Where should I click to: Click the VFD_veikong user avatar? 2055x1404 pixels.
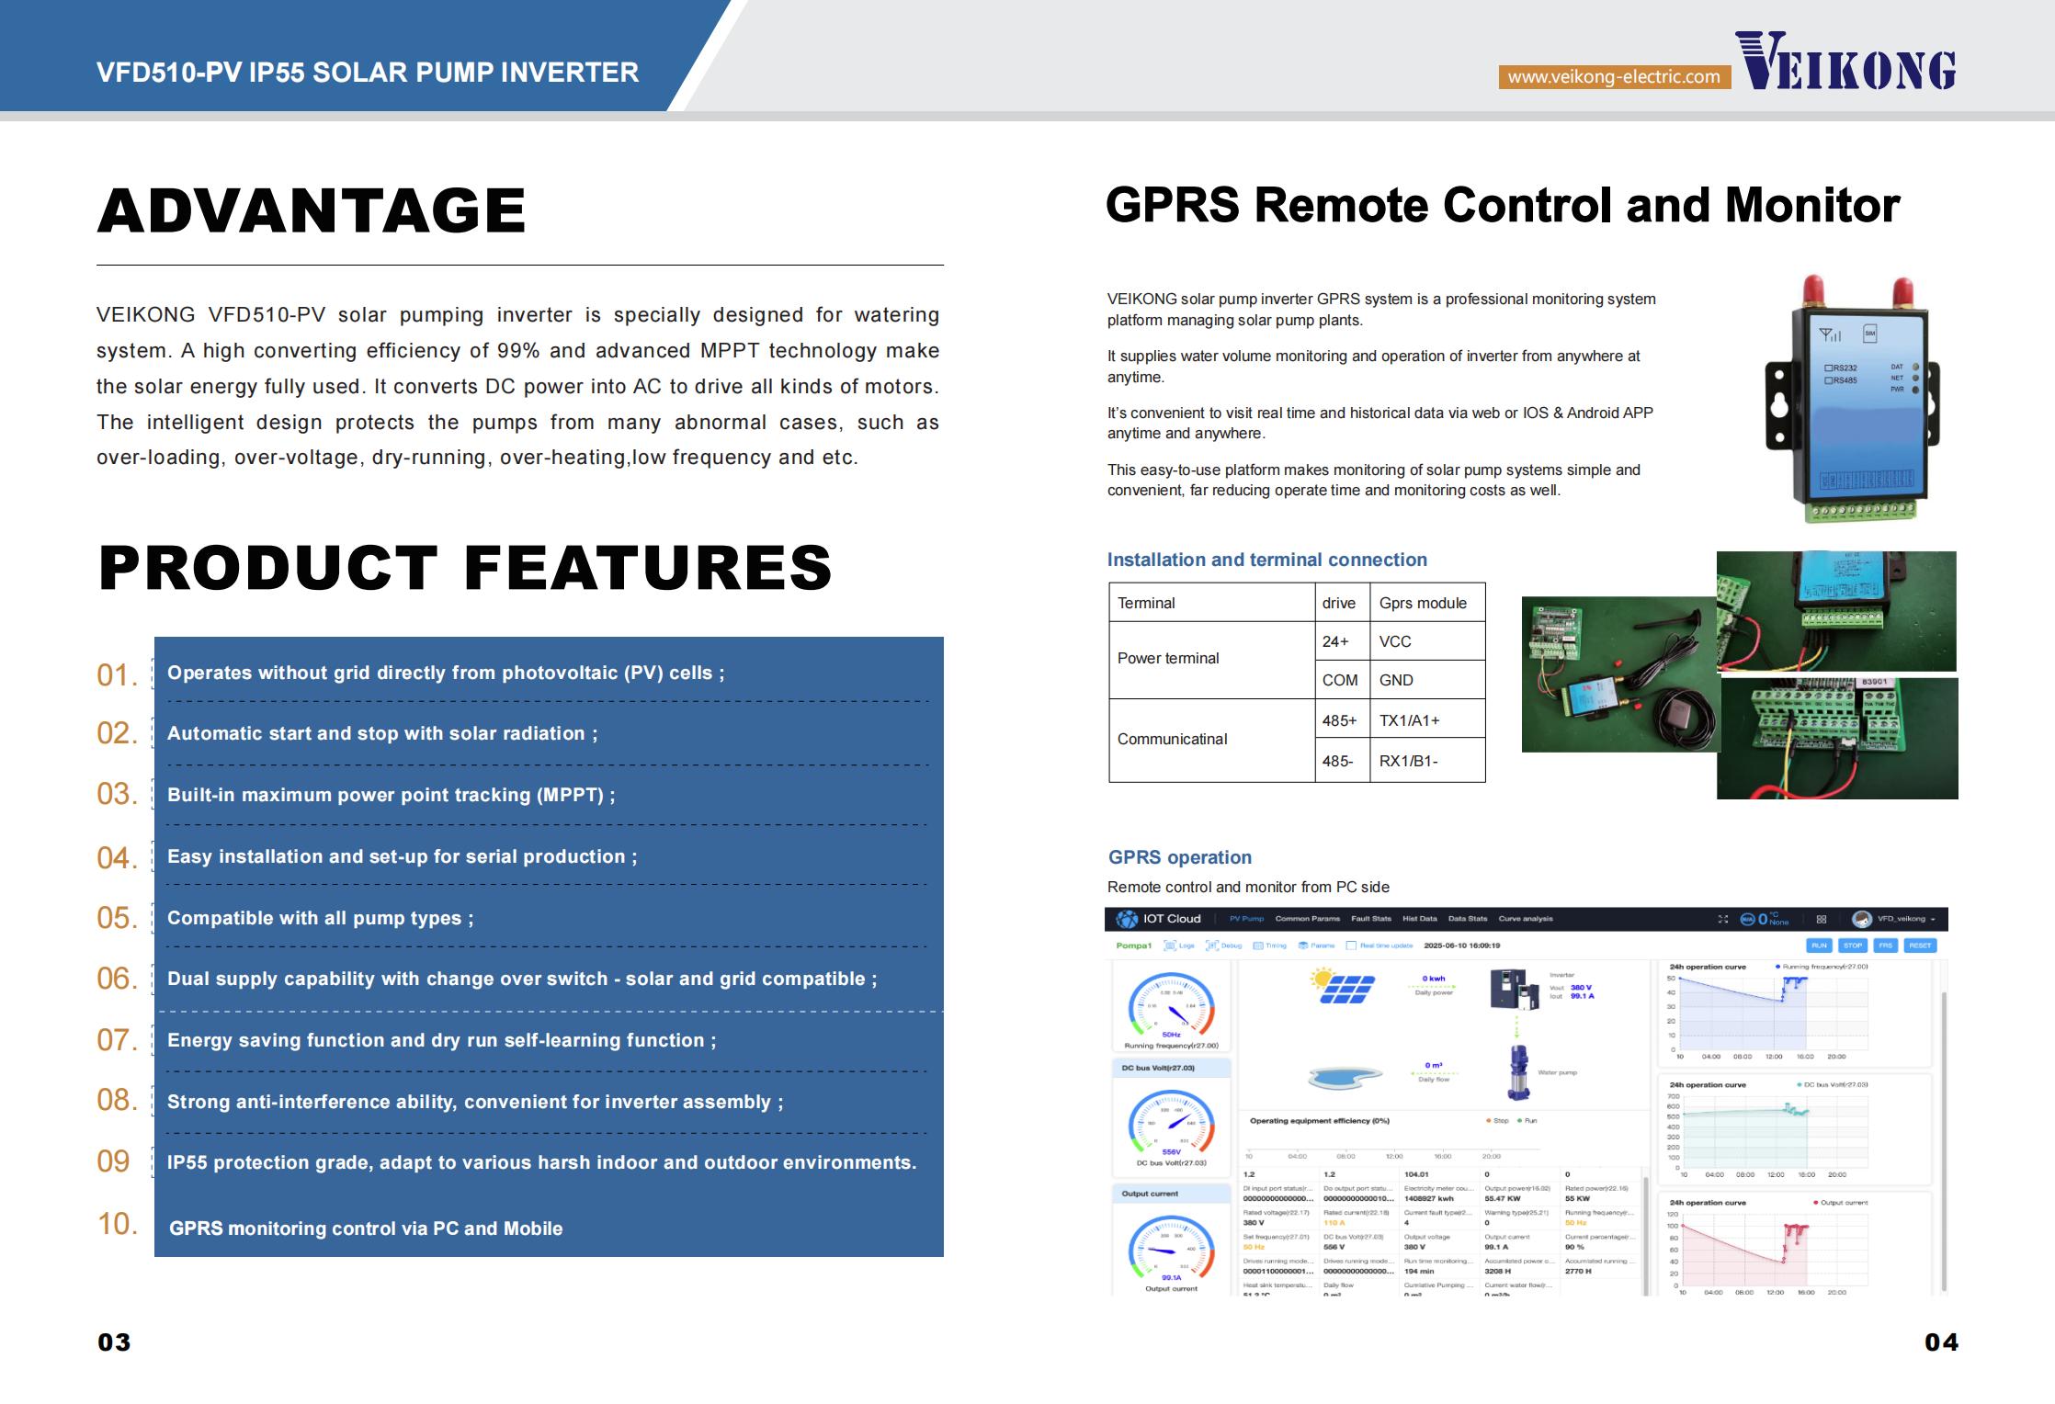click(x=1862, y=919)
